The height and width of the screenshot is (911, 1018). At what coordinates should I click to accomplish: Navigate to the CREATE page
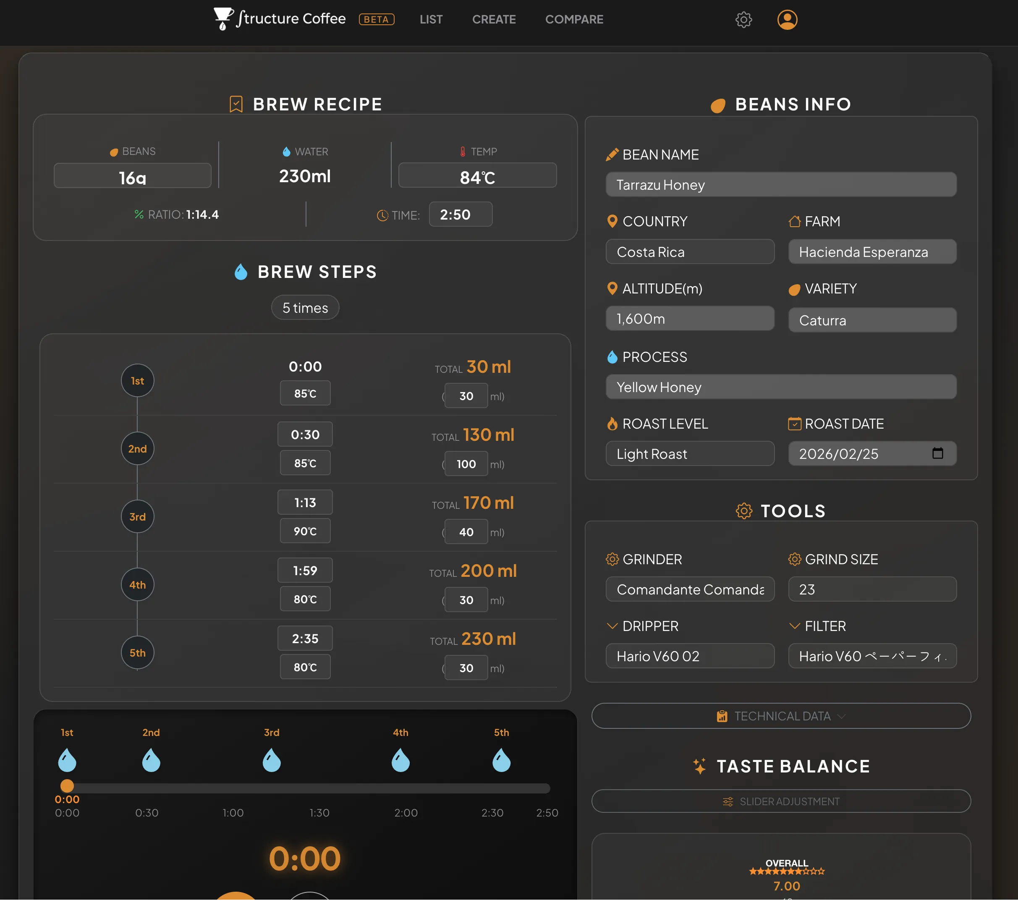click(x=494, y=19)
